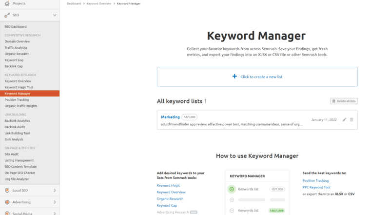Viewport: 390px width, 215px height.
Task: Click the Keyword Overview breadcrumb link
Action: coord(99,3)
